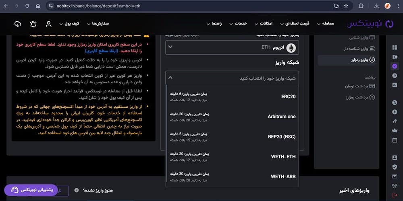The image size is (403, 201).
Task: Reload the page in the browser
Action: tap(27, 6)
